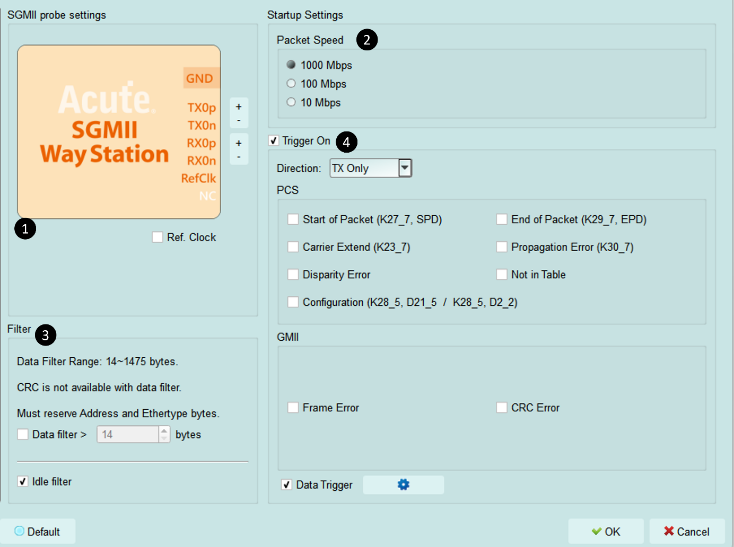Toggle the Trigger On checkbox
The width and height of the screenshot is (734, 547).
pos(274,140)
